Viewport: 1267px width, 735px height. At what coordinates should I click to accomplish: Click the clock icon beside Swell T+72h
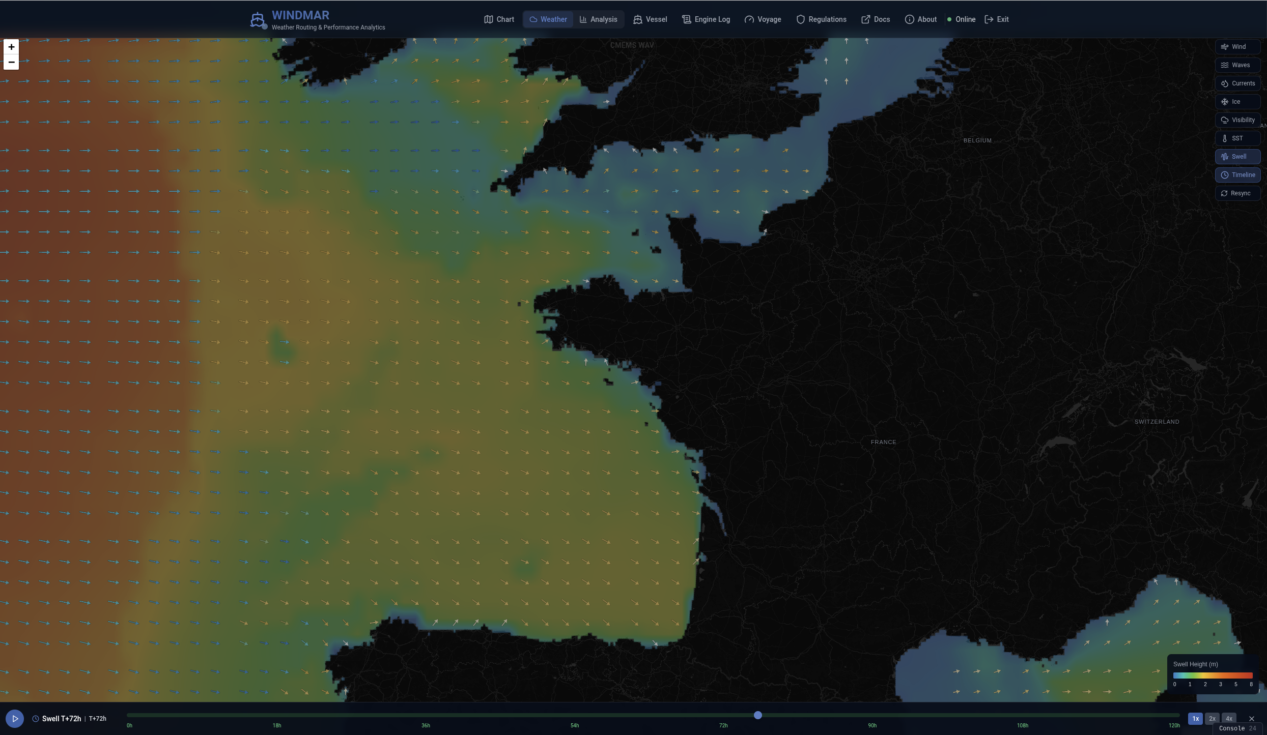click(x=36, y=719)
